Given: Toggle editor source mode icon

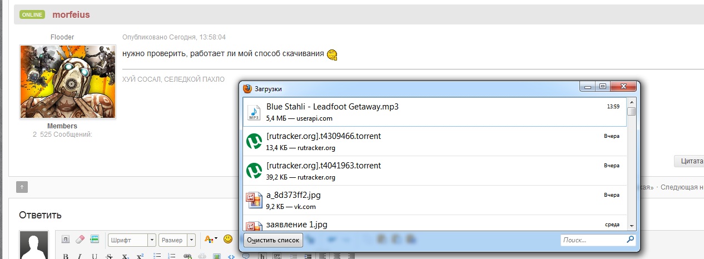Looking at the screenshot, I should coord(65,240).
